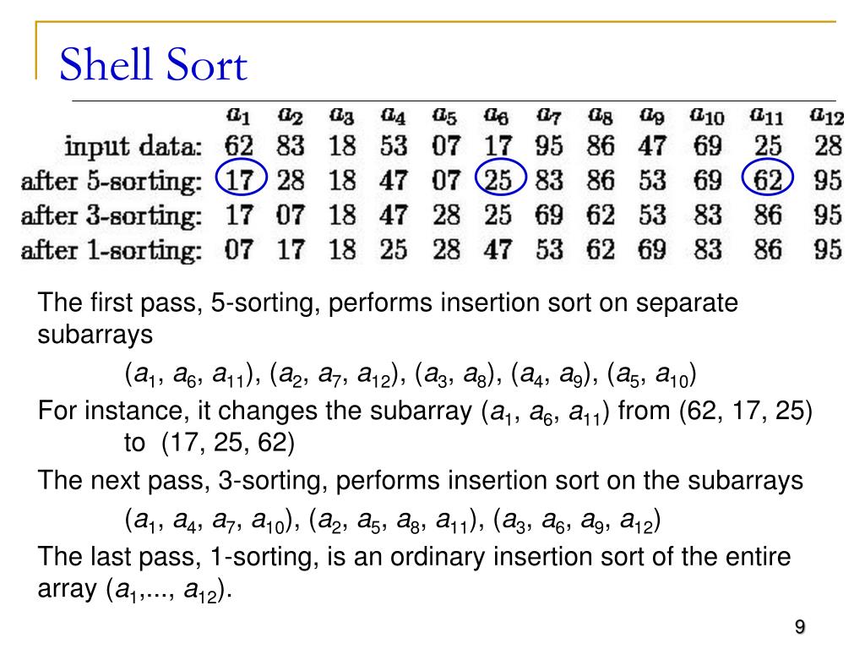Click the Shell Sort slide title
The image size is (865, 649).
(x=154, y=64)
